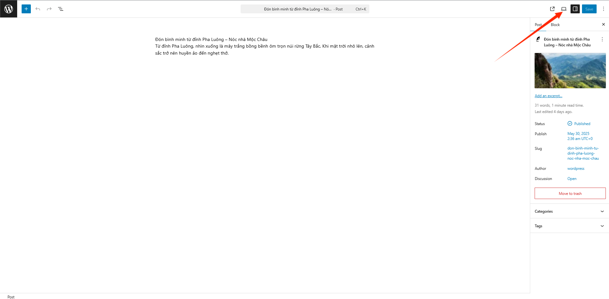Open the Document Overview list icon
Viewport: 609px width, 299px height.
click(x=61, y=9)
